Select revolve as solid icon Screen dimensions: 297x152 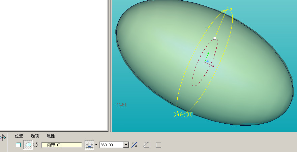coord(18,145)
